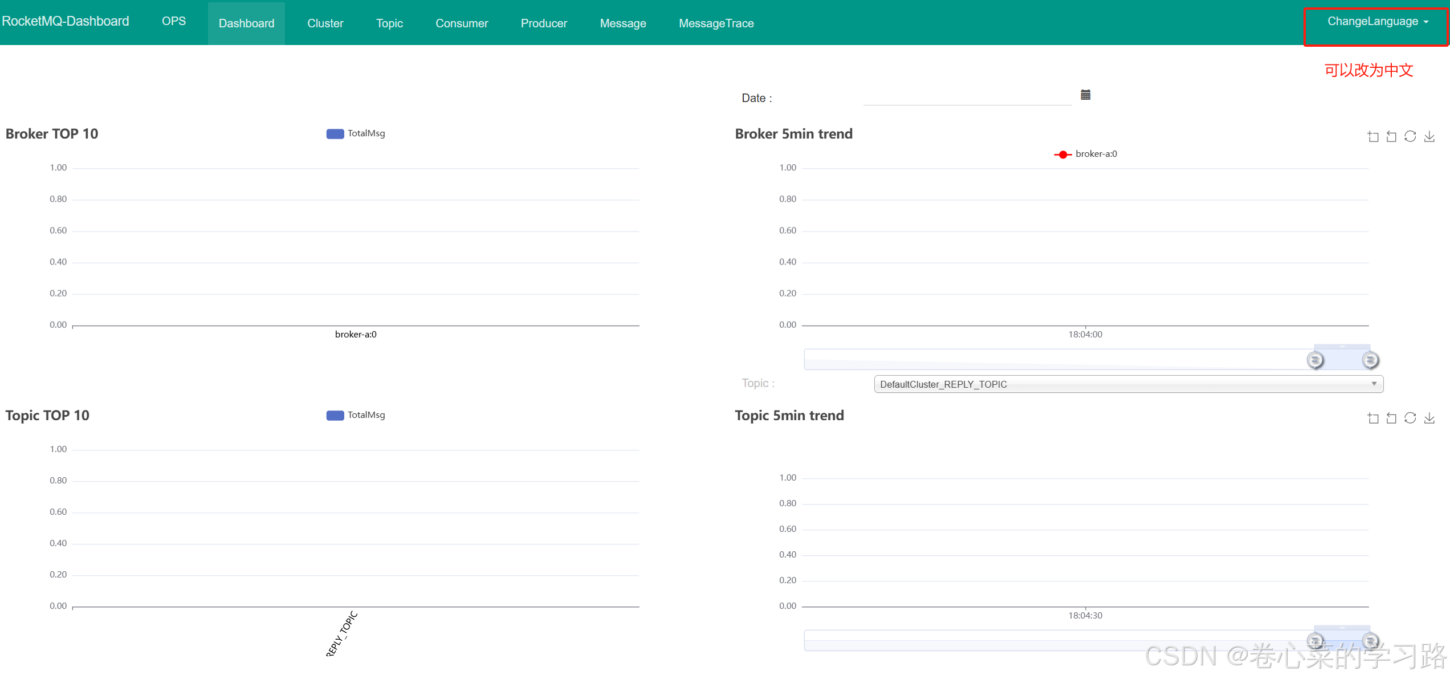Click restore icon on Broker 5min trend chart
This screenshot has height=679, width=1450.
point(1410,137)
